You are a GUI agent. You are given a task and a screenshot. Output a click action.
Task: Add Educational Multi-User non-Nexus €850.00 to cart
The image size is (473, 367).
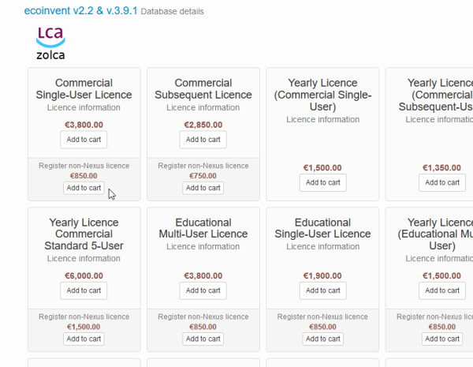pos(203,339)
